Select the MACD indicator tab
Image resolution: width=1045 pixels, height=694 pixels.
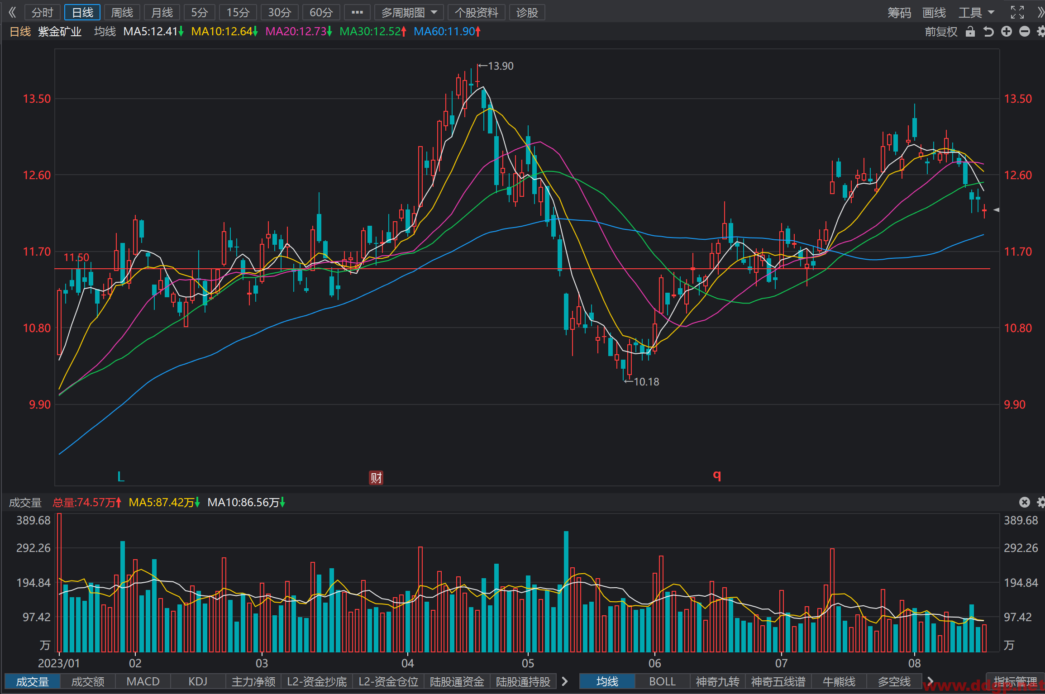(x=143, y=681)
